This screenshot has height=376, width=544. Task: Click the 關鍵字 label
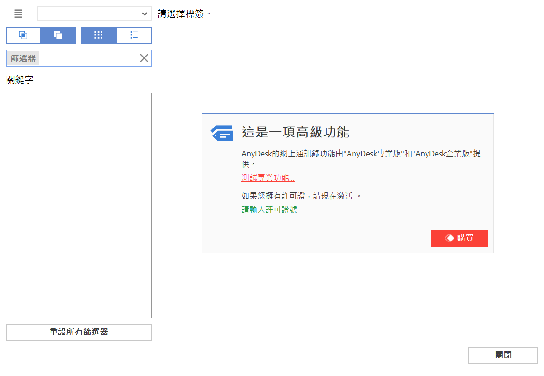[20, 79]
